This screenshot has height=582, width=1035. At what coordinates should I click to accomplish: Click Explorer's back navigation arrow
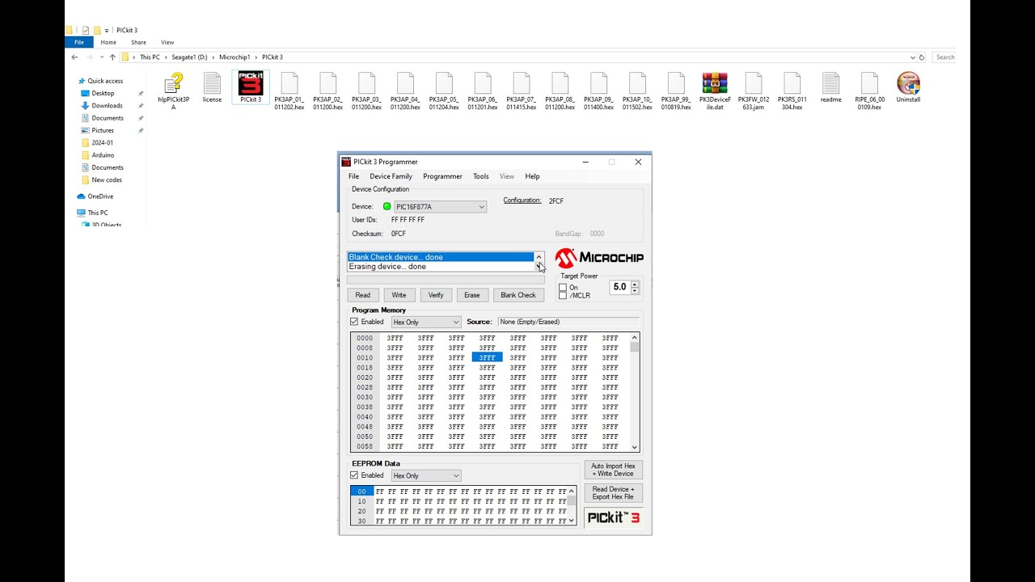click(x=74, y=57)
